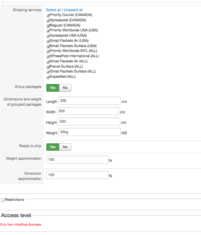This screenshot has height=235, width=201.
Task: Enable the Restrictions checkbox
Action: (x=3, y=200)
